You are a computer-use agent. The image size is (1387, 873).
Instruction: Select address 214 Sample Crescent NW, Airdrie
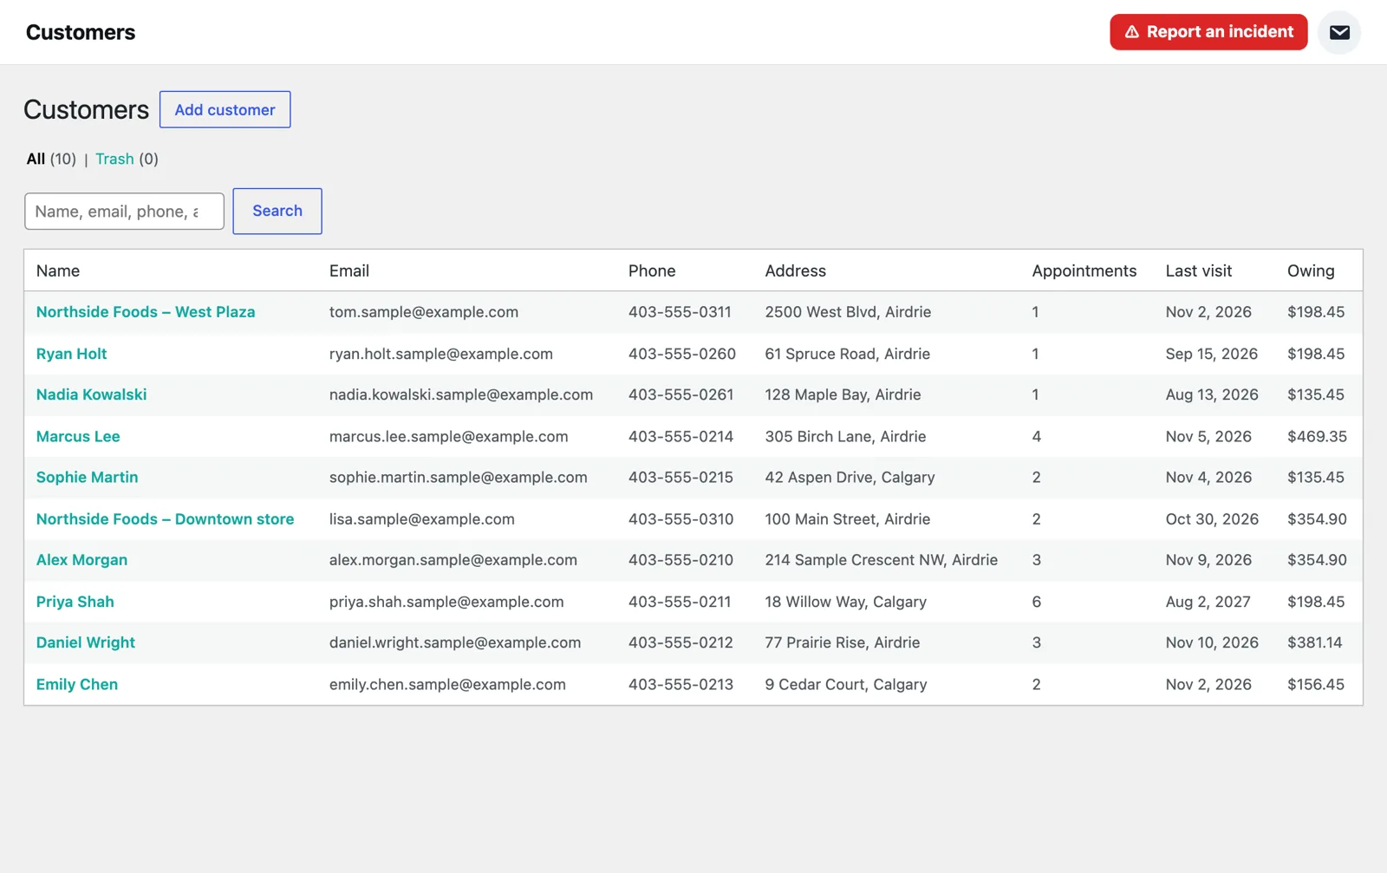click(881, 560)
